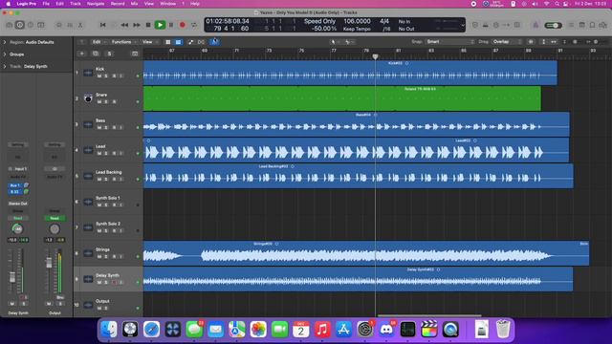Click Input 1 slot on channel strip
Image resolution: width=612 pixels, height=344 pixels.
pos(20,169)
